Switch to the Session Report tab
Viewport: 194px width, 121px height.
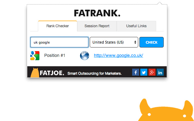[97, 26]
